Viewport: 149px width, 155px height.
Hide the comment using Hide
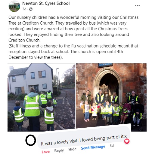pyautogui.click(x=72, y=149)
